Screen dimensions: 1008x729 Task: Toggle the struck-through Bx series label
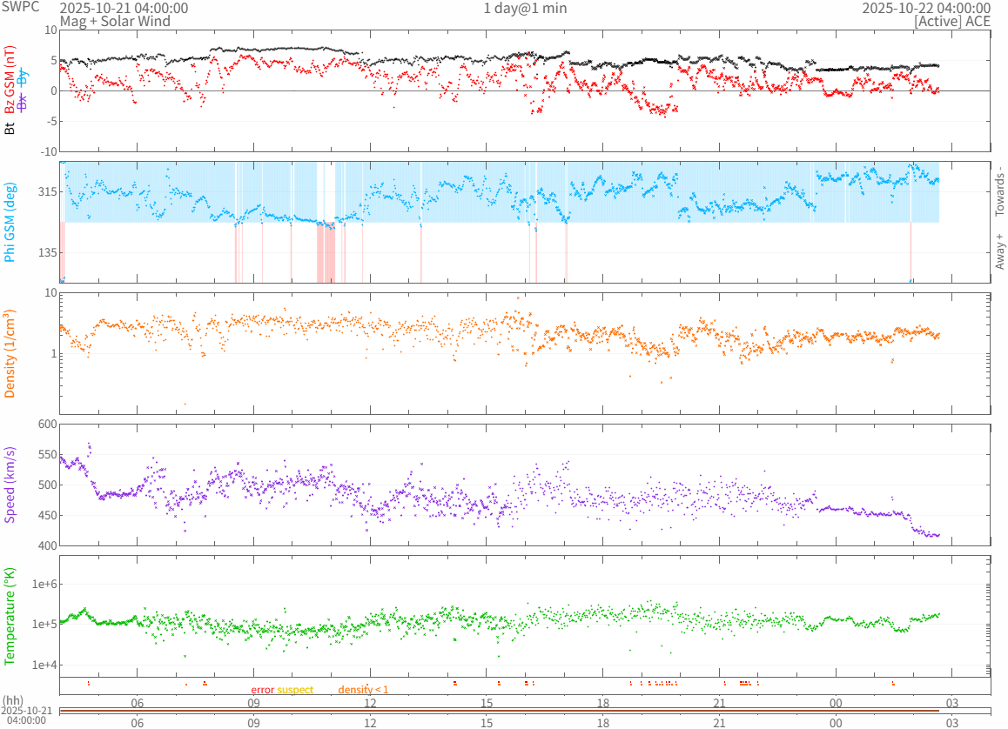coord(23,101)
